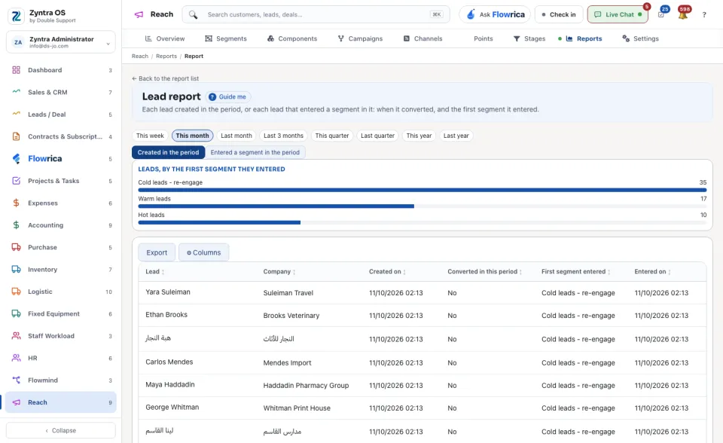Select the This quarter filter
The width and height of the screenshot is (723, 443).
click(x=332, y=136)
